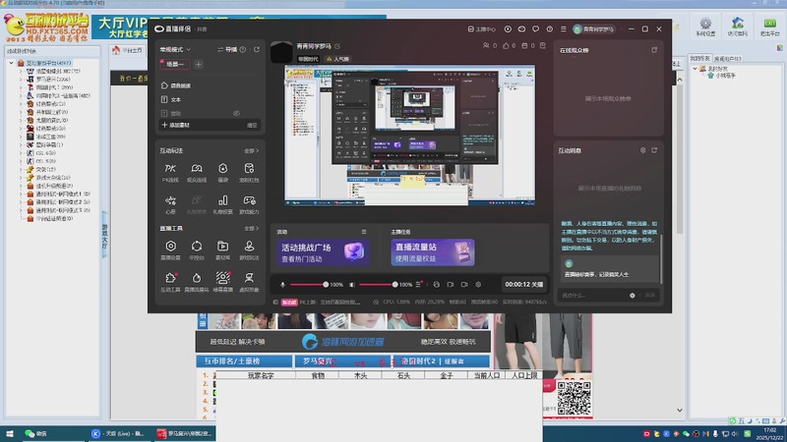Viewport: 787px width, 442px height.
Task: Click the gear icon in the stream control bar
Action: [x=478, y=284]
